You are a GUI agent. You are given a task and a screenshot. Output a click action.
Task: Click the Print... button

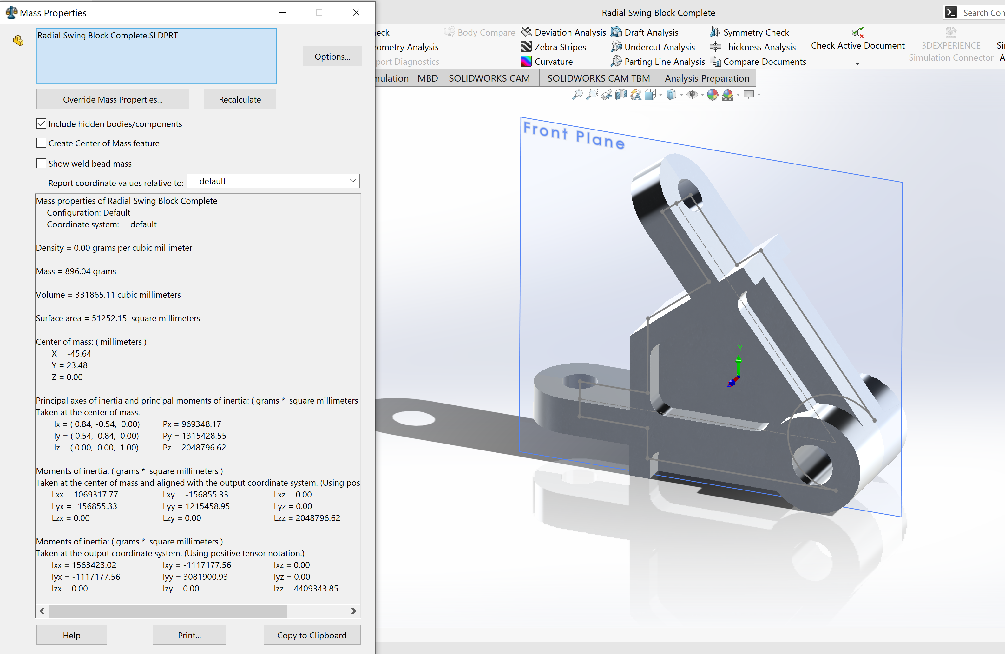point(189,635)
